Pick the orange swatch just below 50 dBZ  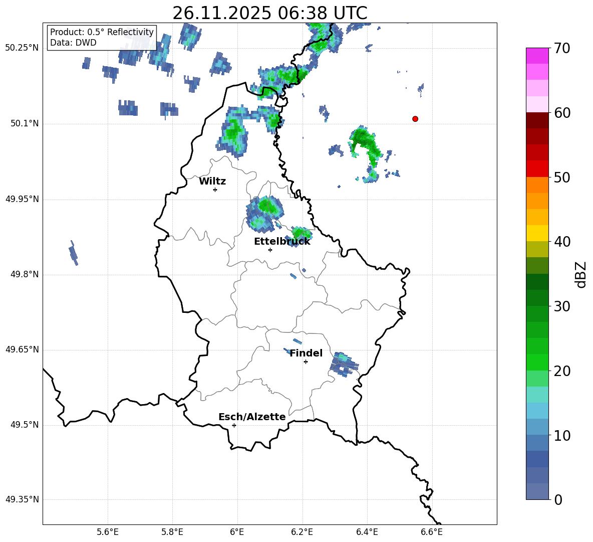click(537, 185)
